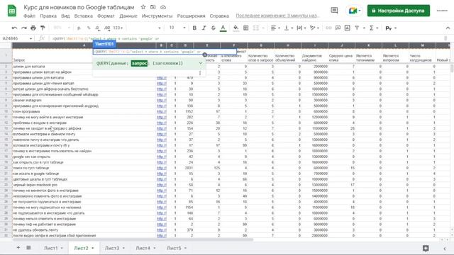Viewport: 454px width, 255px height.
Task: Open last edit history link
Action: 277,16
